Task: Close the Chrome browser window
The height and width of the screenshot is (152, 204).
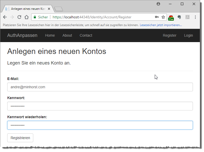Action: pyautogui.click(x=194, y=4)
